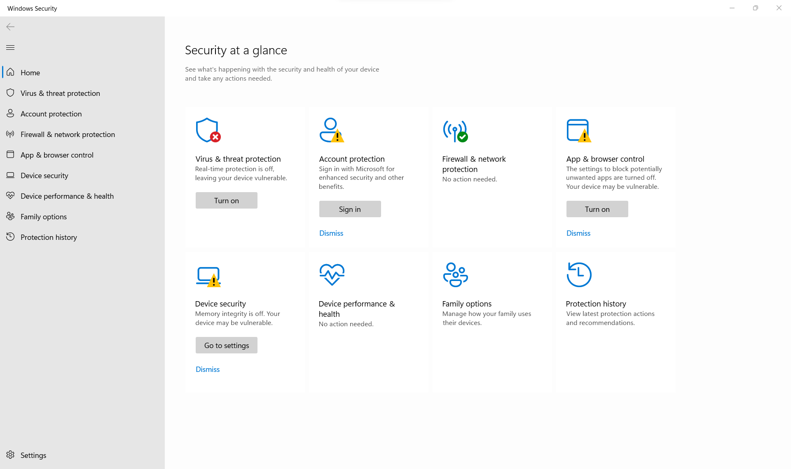The image size is (791, 469).
Task: Open Device performance & health sidebar item
Action: [82, 196]
